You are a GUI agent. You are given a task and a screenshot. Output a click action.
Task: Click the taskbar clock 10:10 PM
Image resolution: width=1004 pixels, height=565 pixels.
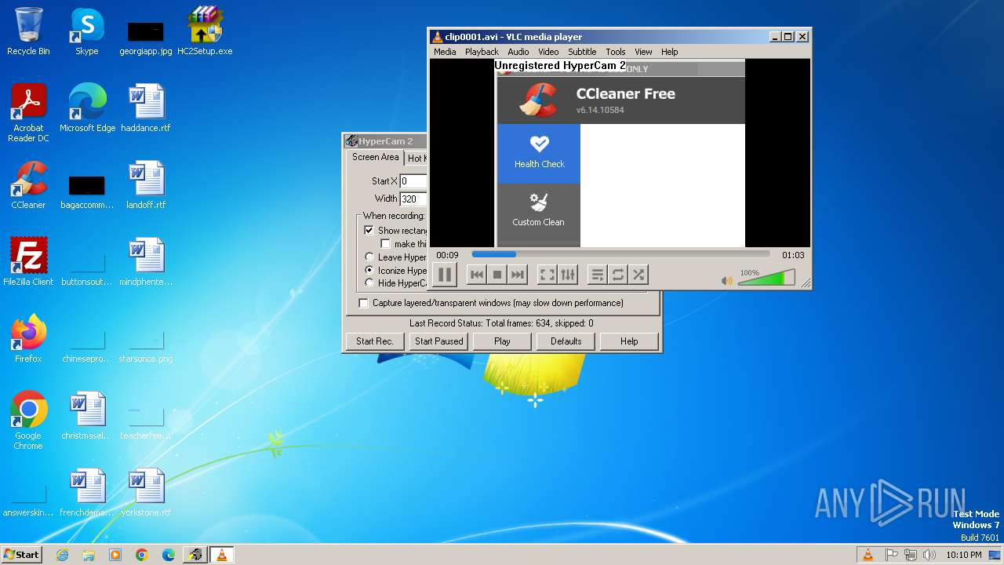click(964, 555)
